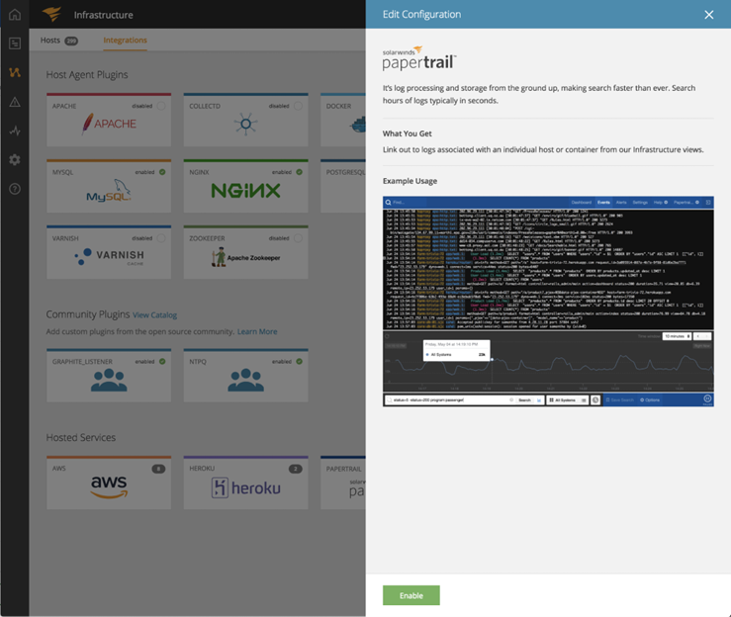Screen dimensions: 731x617
Task: Toggle NGINX plugin enabled status
Action: (300, 172)
